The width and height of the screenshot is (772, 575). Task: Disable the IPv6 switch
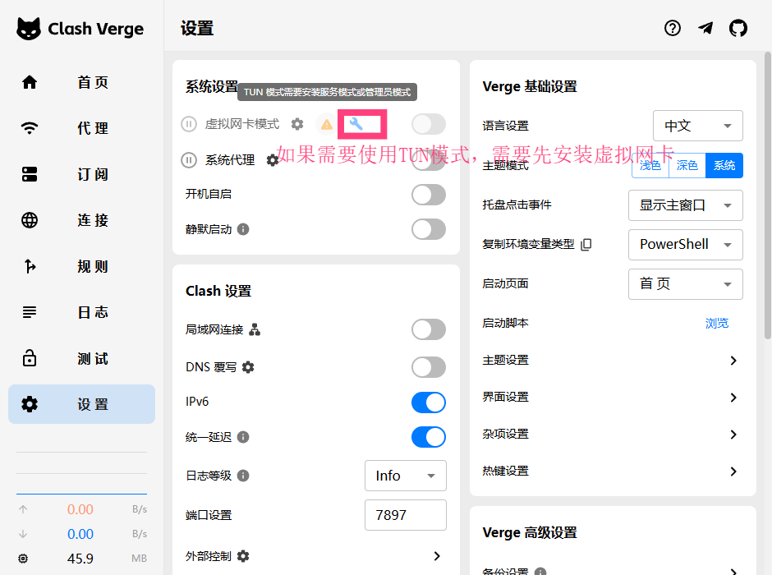(x=428, y=402)
